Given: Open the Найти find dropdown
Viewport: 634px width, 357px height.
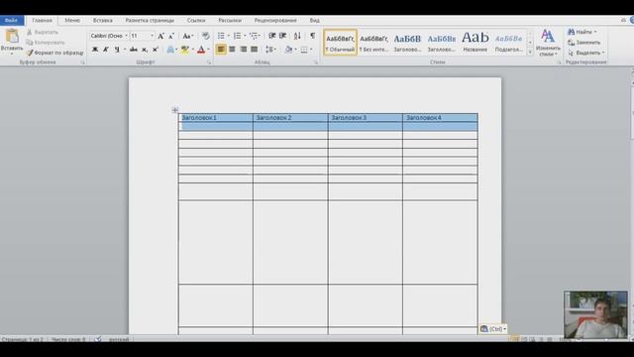Looking at the screenshot, I should (594, 32).
